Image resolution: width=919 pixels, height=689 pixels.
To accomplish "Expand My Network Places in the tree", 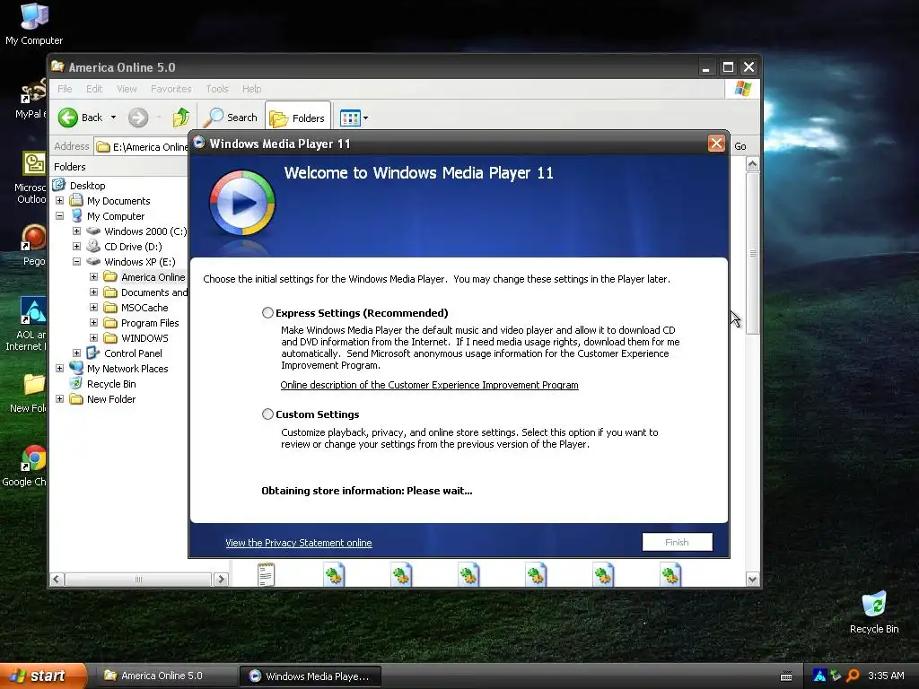I will (x=59, y=368).
